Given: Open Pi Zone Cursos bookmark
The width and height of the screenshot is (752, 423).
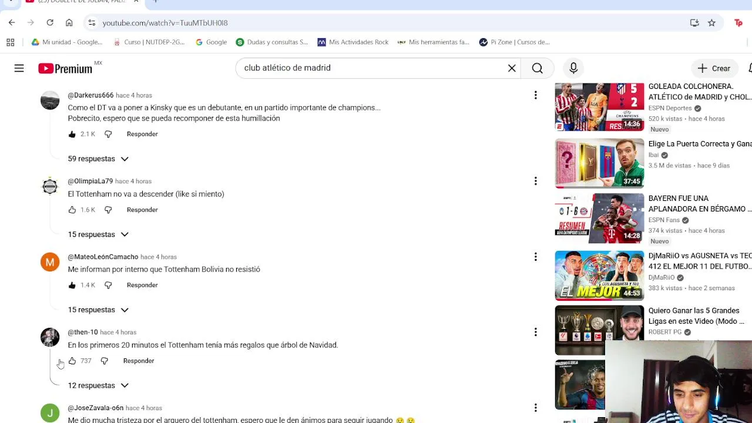Looking at the screenshot, I should (x=515, y=42).
